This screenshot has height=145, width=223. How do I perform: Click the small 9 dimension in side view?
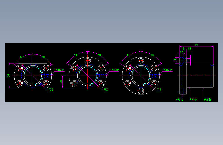tap(189, 60)
